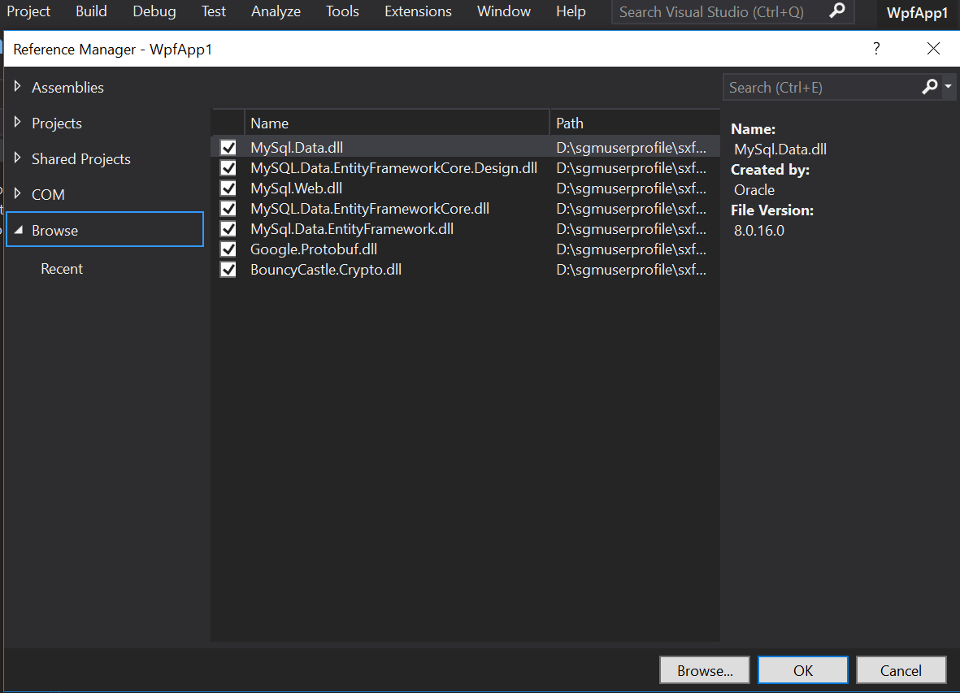Expand the Shared Projects arrow
The image size is (960, 693).
(x=17, y=158)
